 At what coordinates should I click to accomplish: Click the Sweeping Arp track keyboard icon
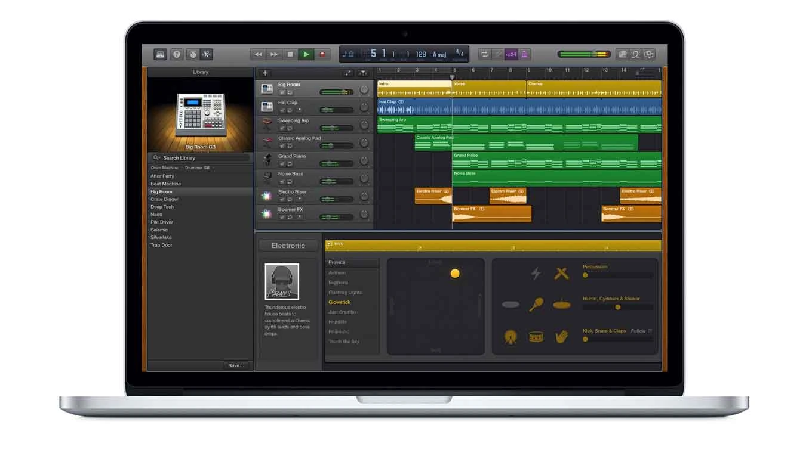[x=267, y=125]
